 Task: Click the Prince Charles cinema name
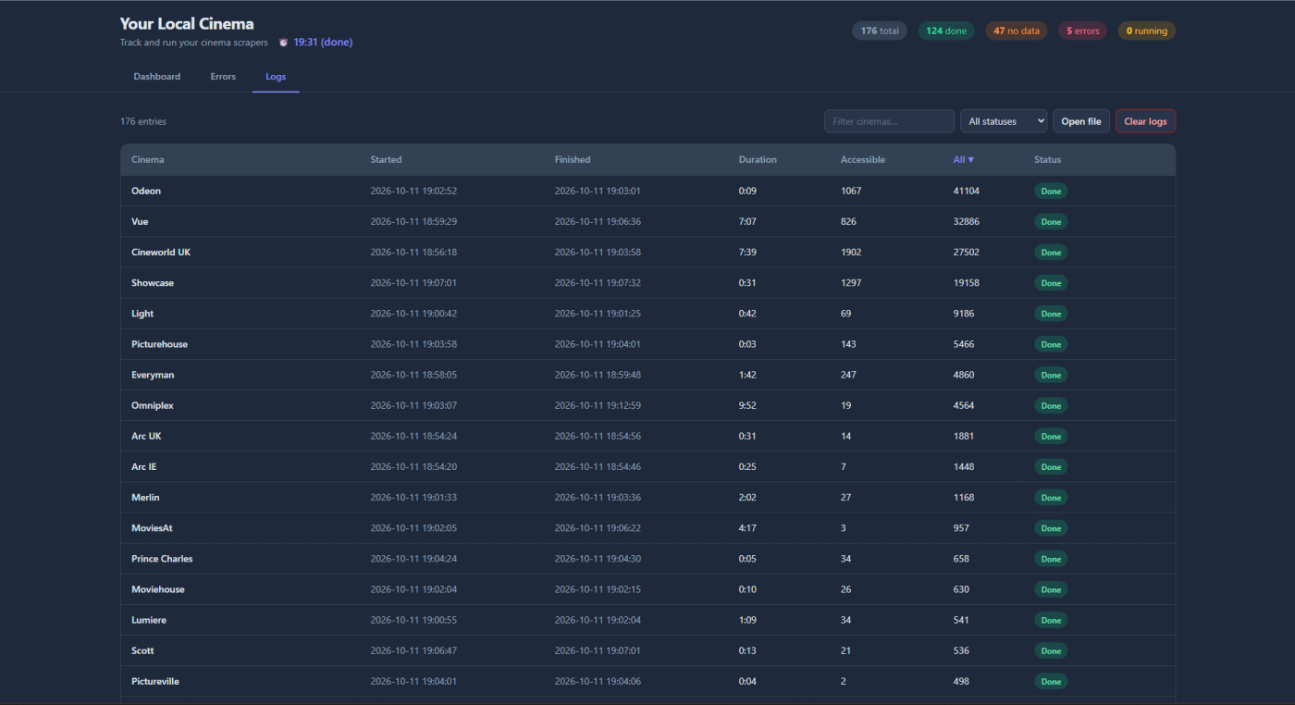pyautogui.click(x=162, y=559)
